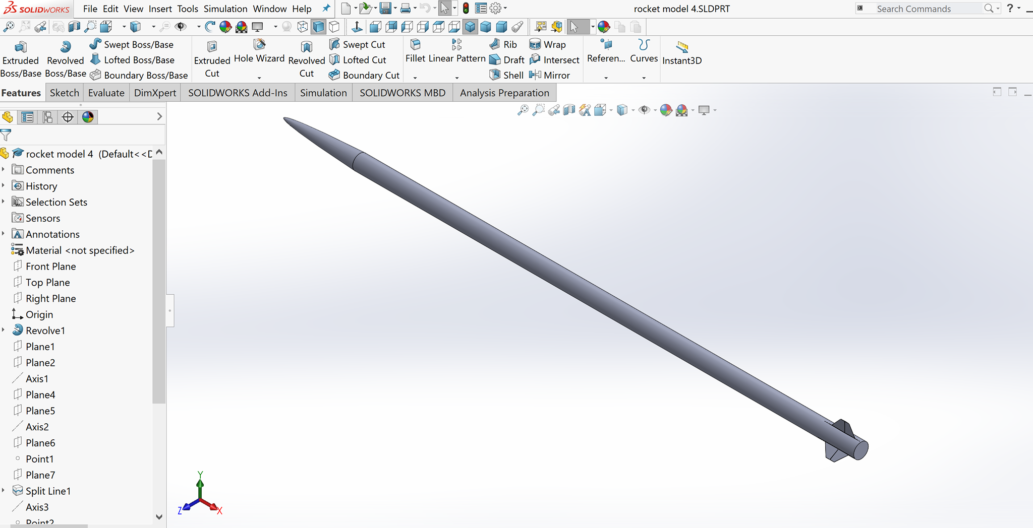
Task: Toggle the traffic light Rebuild button
Action: [466, 9]
